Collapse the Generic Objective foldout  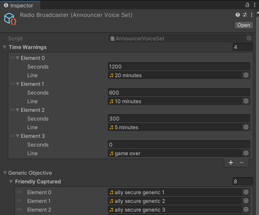click(x=5, y=173)
